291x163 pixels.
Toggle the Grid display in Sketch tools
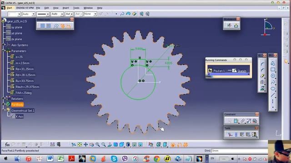click(42, 26)
